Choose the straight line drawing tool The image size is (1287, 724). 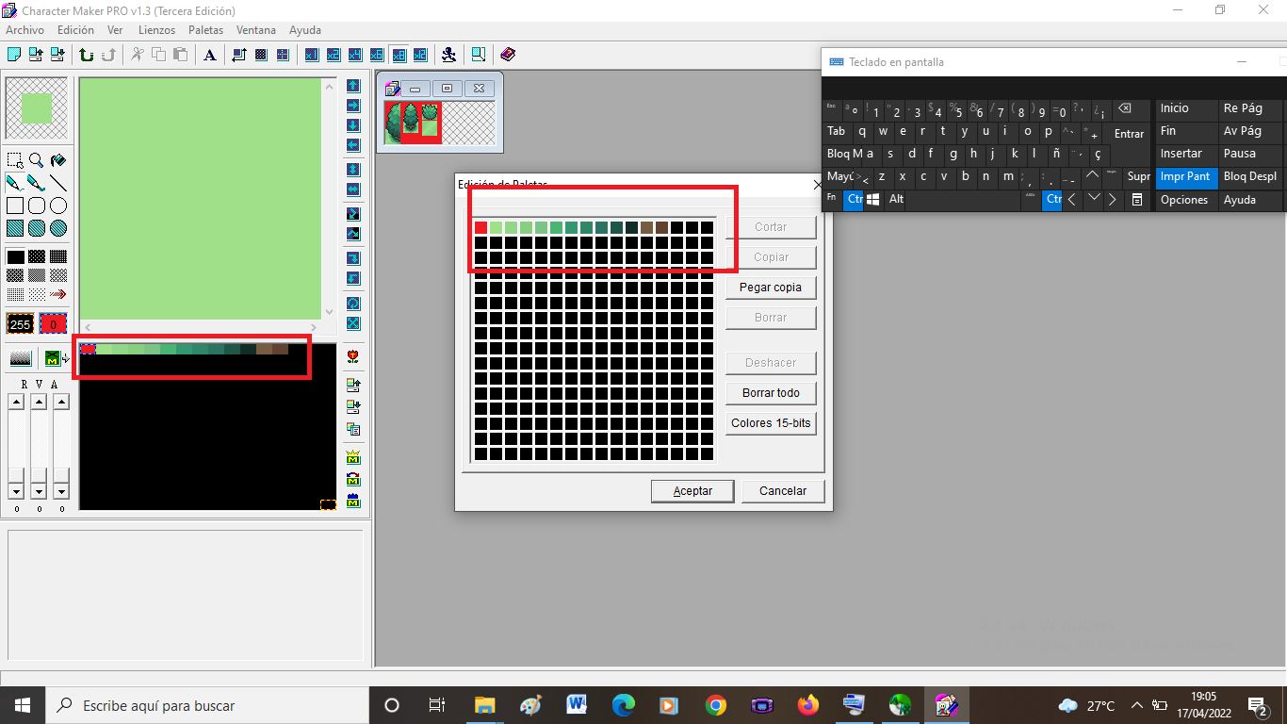tap(57, 183)
